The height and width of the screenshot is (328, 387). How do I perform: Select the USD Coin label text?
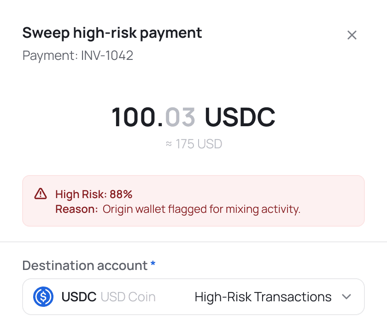[128, 297]
